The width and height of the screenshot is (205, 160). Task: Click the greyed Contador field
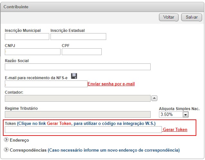(x=78, y=98)
